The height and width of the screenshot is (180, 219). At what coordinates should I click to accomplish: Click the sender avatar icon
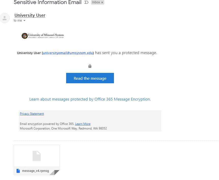point(5,18)
